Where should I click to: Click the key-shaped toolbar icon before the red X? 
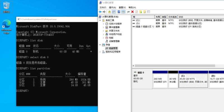coord(128,12)
